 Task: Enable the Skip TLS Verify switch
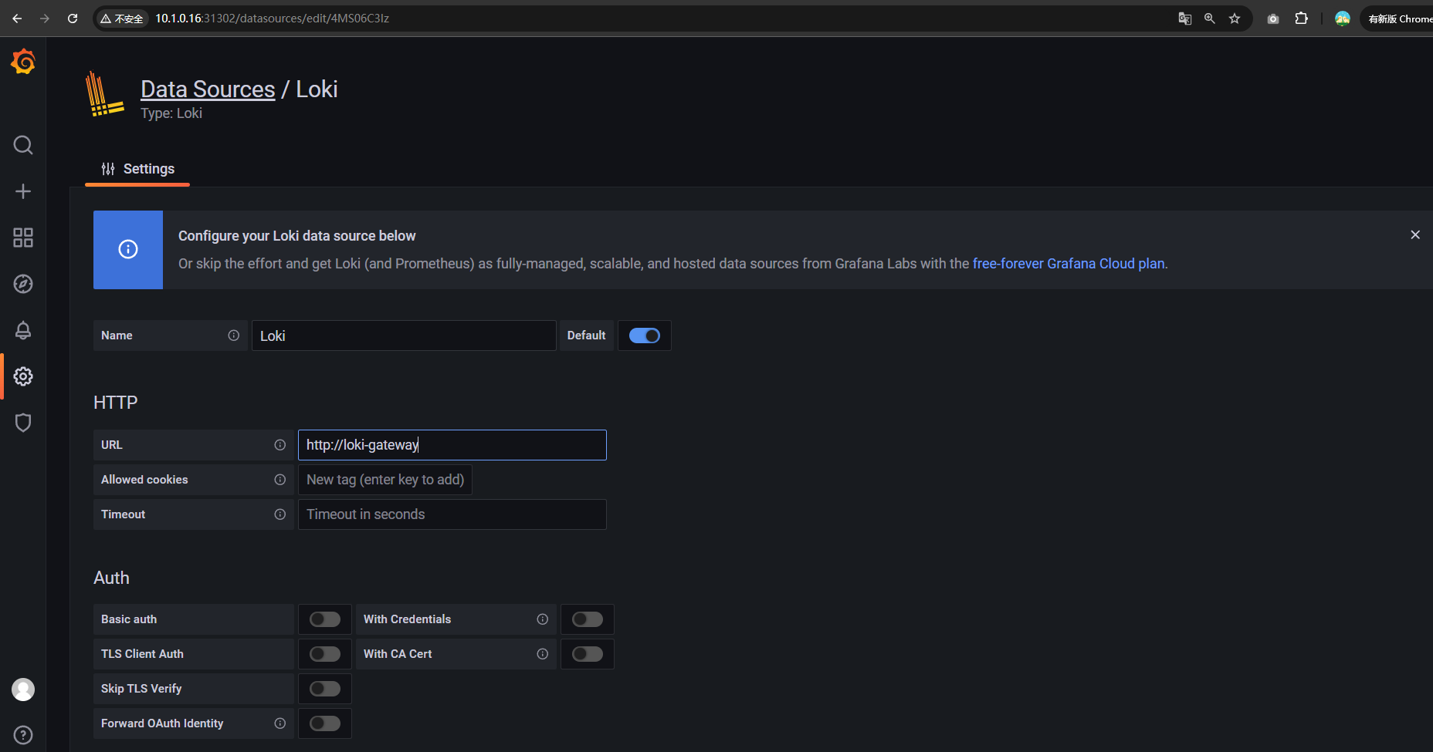click(x=325, y=689)
